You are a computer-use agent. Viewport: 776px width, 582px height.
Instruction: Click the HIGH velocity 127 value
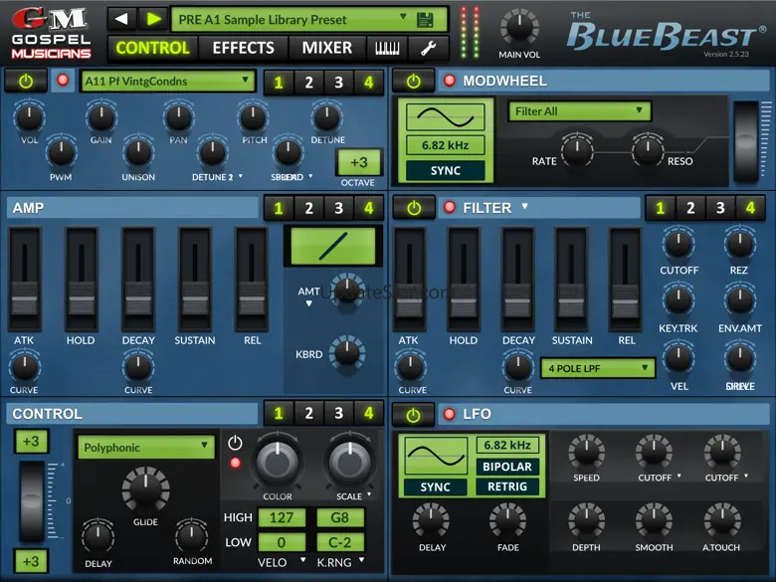(282, 517)
